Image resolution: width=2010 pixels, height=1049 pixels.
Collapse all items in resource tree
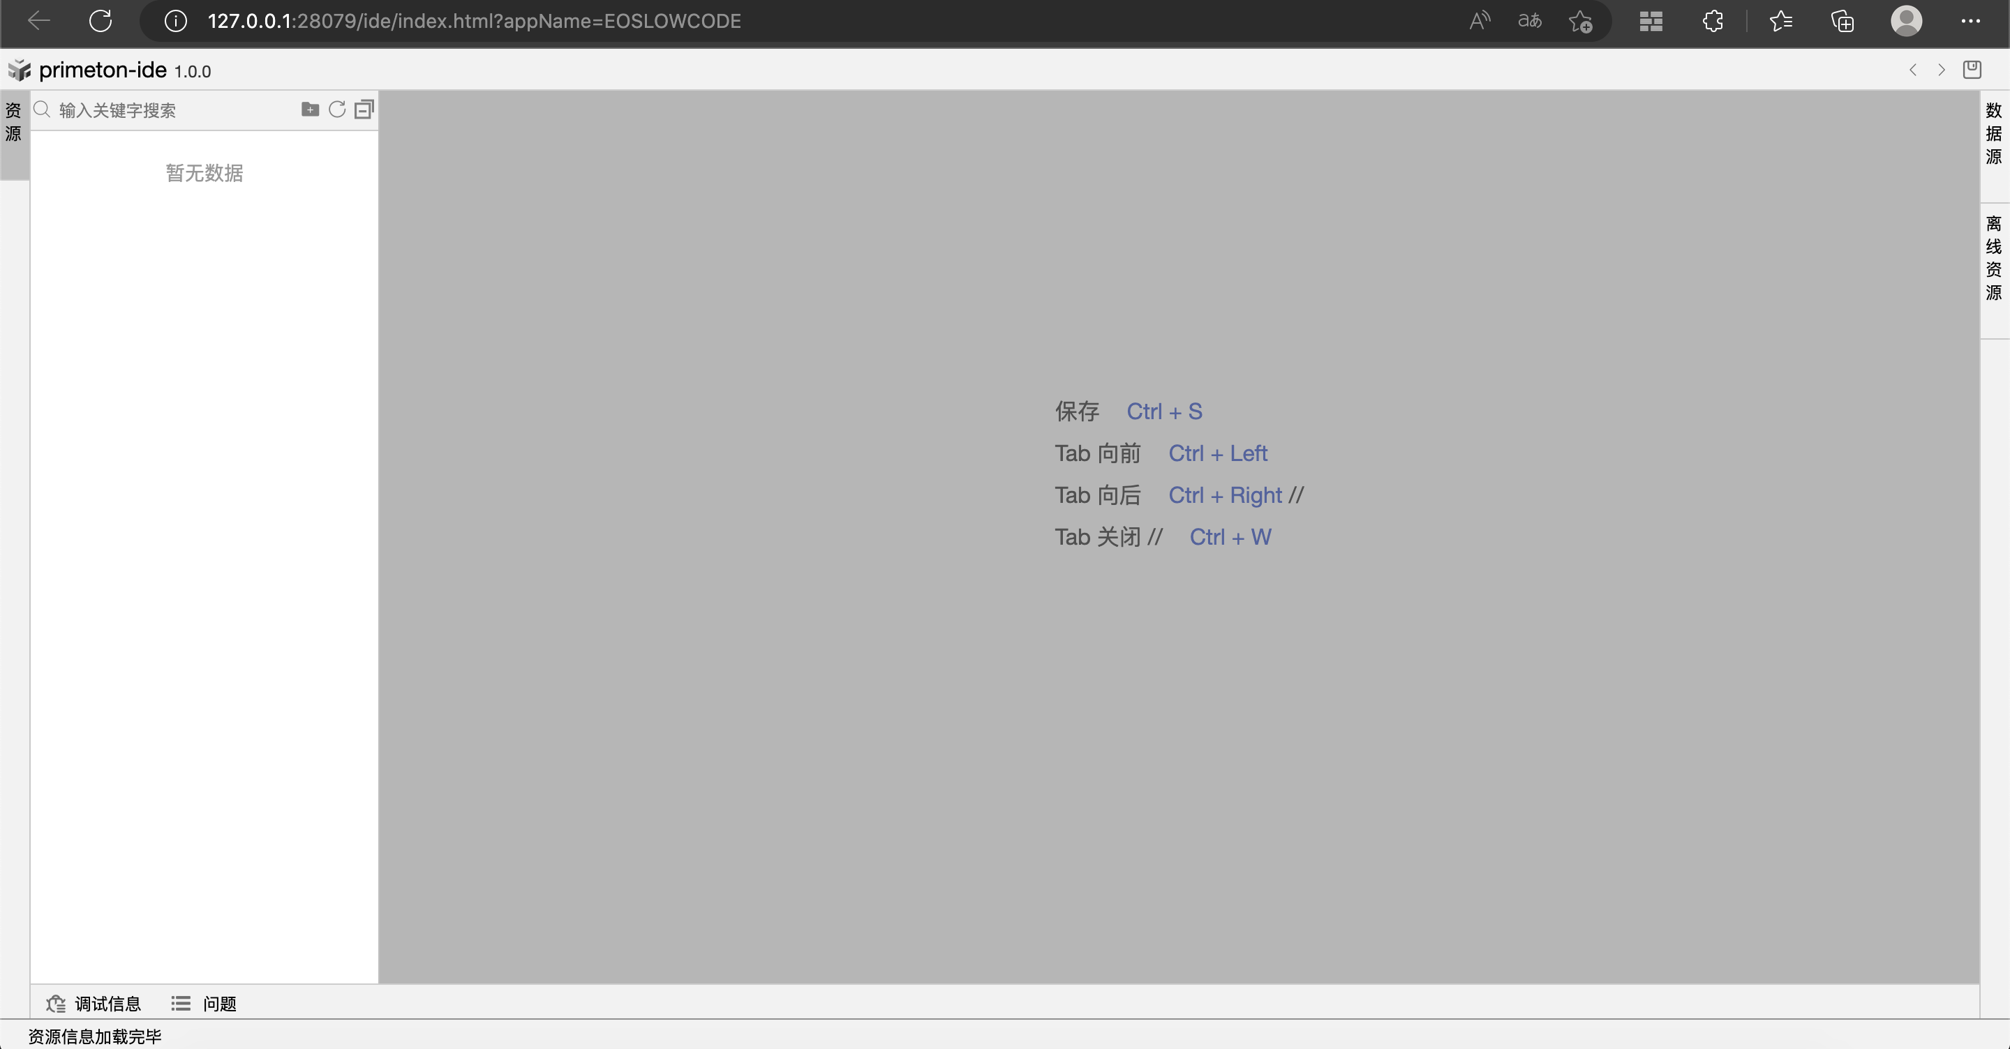[364, 110]
